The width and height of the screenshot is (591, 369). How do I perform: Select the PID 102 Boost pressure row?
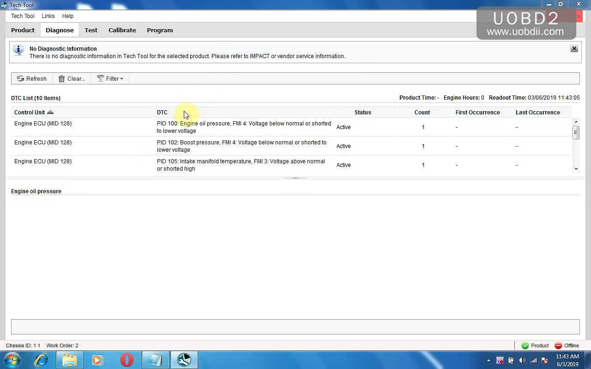click(291, 146)
